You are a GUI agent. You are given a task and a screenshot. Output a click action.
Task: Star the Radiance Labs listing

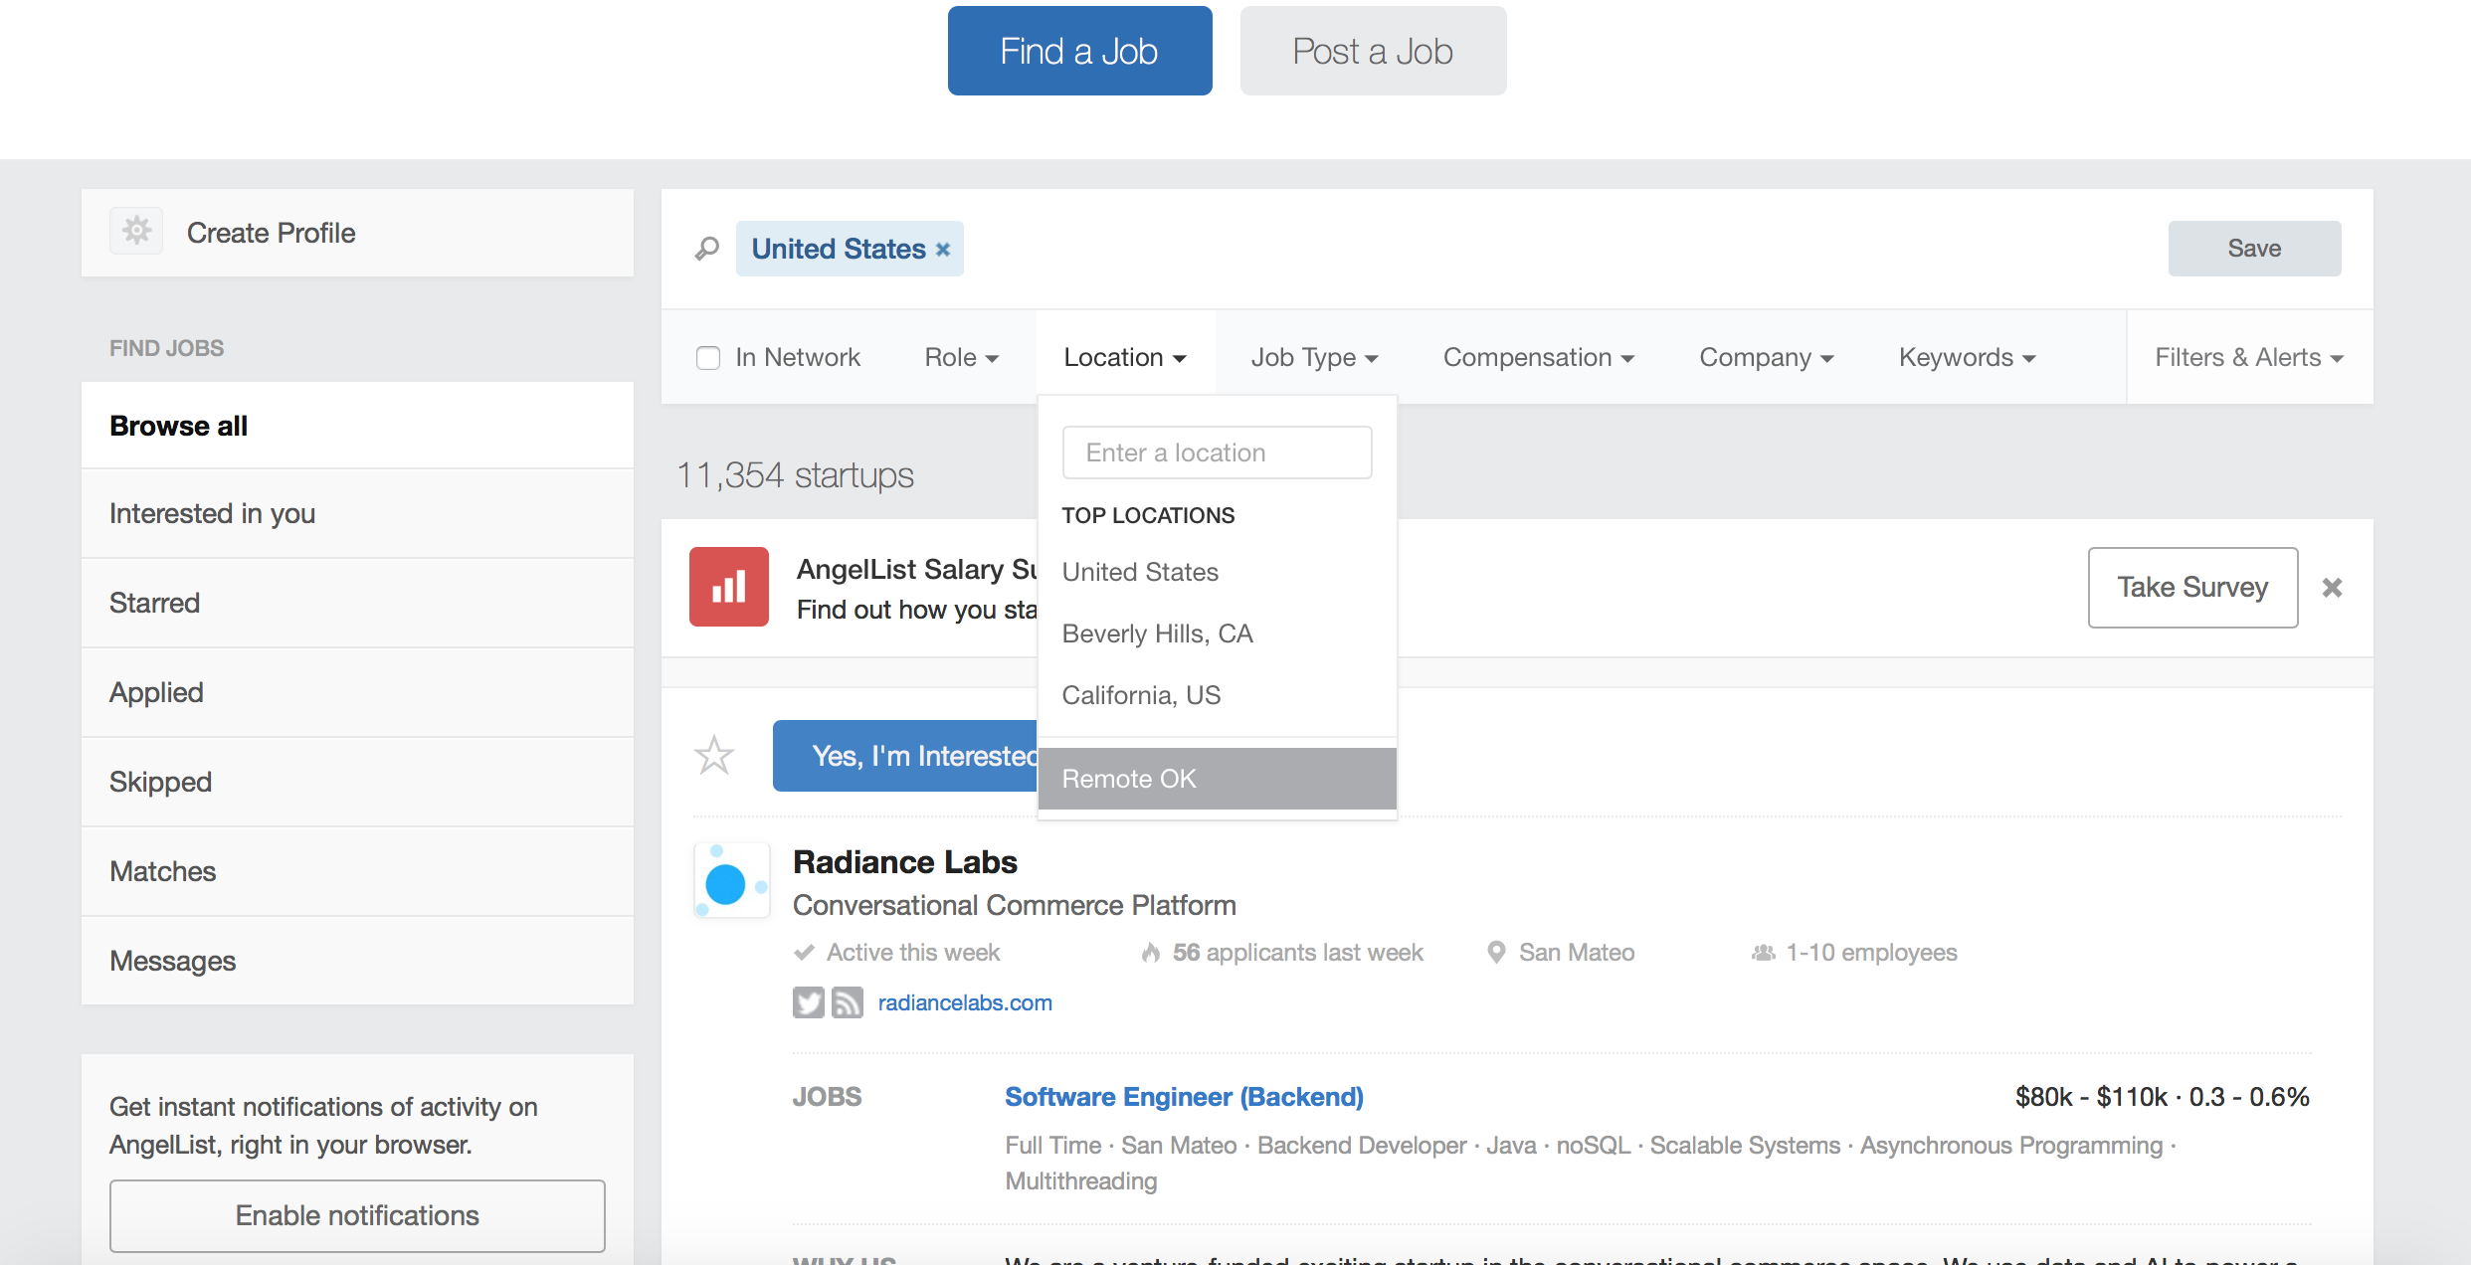pos(714,756)
